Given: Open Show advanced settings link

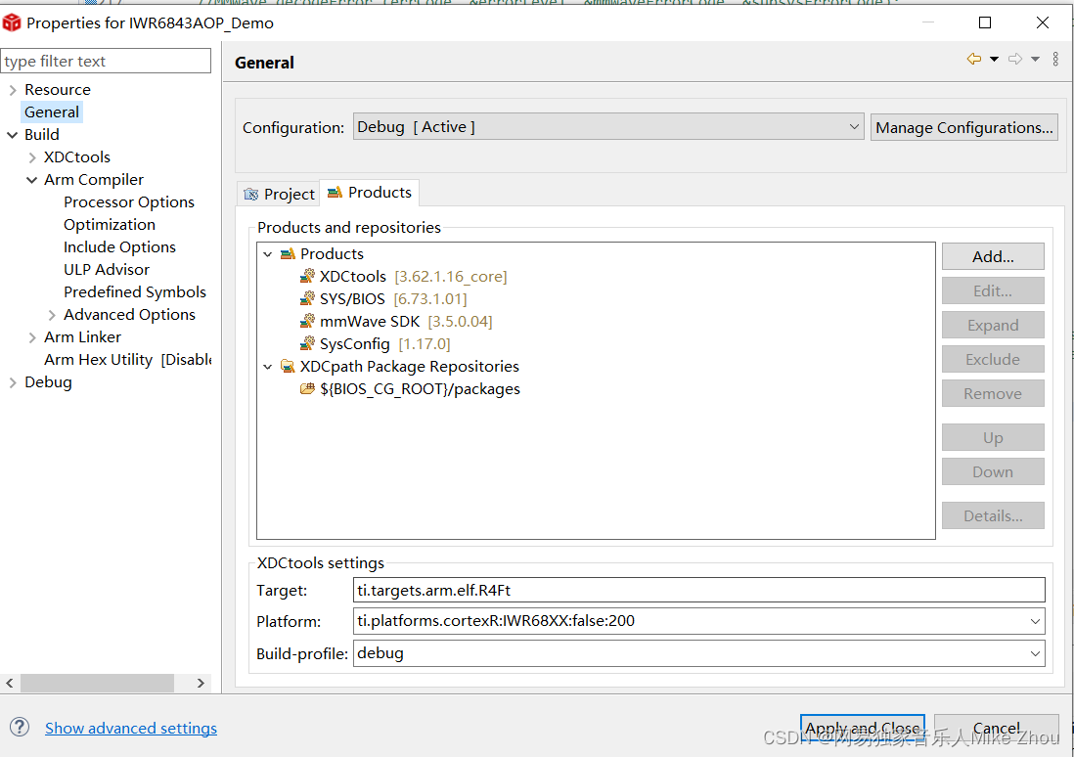Looking at the screenshot, I should point(131,728).
